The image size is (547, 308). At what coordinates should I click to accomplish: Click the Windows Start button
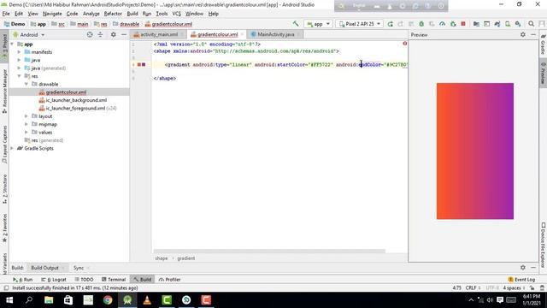(x=9, y=300)
